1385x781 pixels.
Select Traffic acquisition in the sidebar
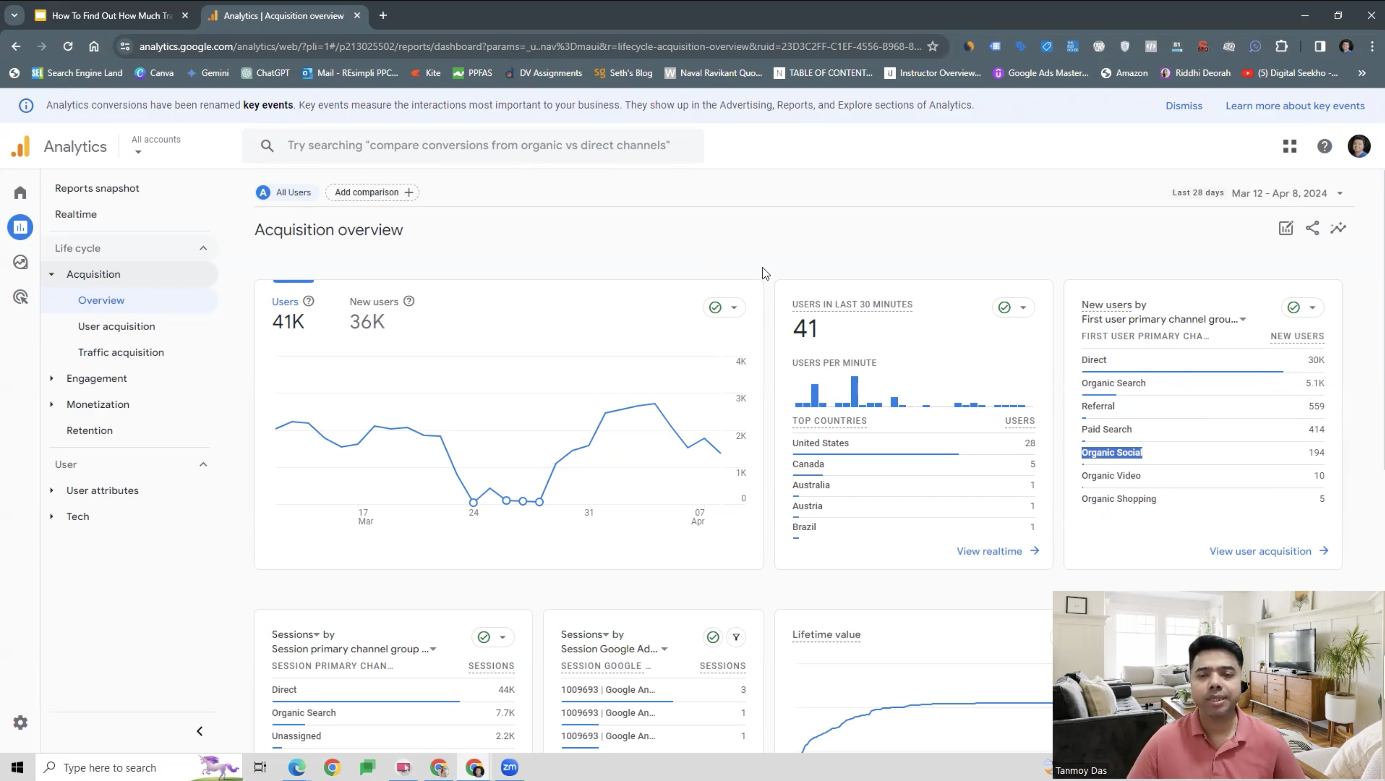[121, 352]
